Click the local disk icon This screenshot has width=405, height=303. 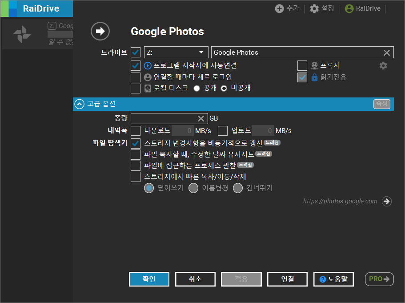pyautogui.click(x=148, y=89)
